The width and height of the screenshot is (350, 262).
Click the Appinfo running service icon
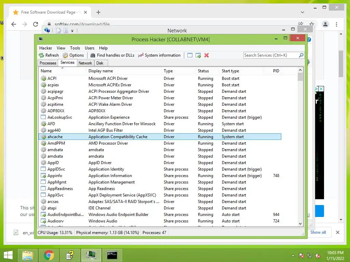[x=43, y=176]
